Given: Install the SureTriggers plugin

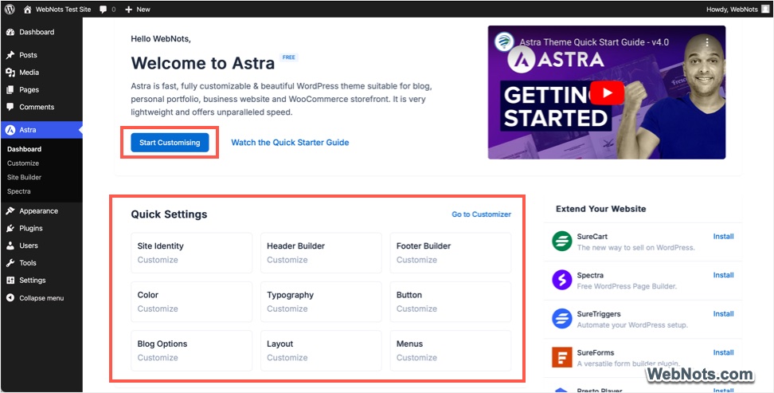Looking at the screenshot, I should click(723, 314).
